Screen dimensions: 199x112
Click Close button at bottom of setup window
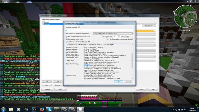click(x=152, y=90)
